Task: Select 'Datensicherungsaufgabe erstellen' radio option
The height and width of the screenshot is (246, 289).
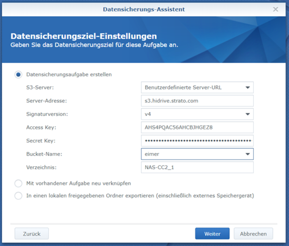Action: (18, 74)
